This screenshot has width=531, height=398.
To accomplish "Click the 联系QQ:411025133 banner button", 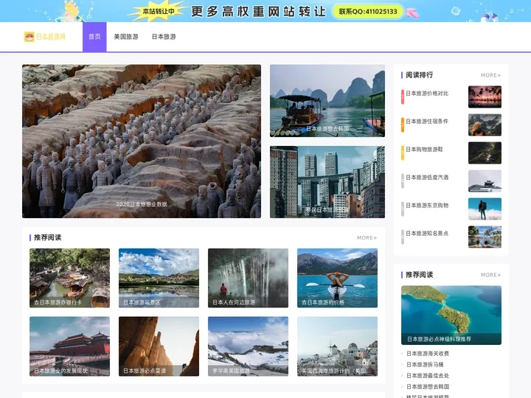I will click(x=368, y=12).
